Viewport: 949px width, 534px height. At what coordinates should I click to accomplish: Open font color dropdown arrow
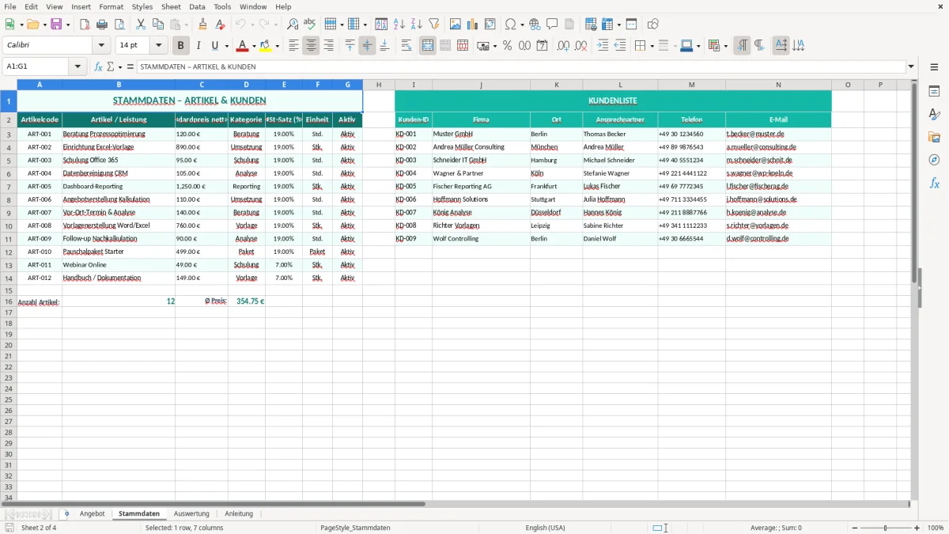pos(254,46)
